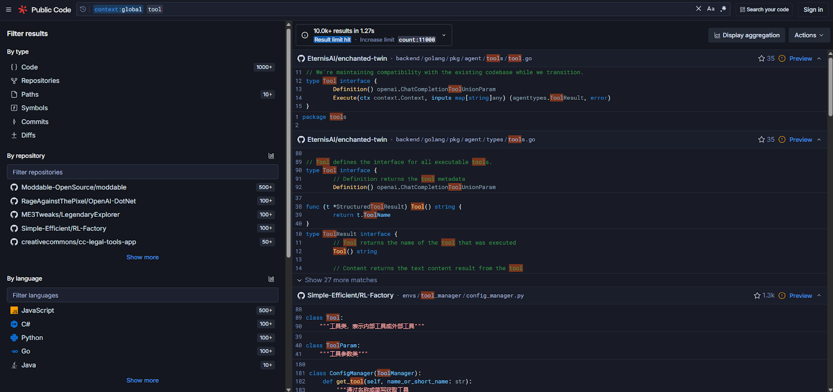Viewport: 833px width, 392px height.
Task: Toggle regular expression search mode
Action: (x=723, y=9)
